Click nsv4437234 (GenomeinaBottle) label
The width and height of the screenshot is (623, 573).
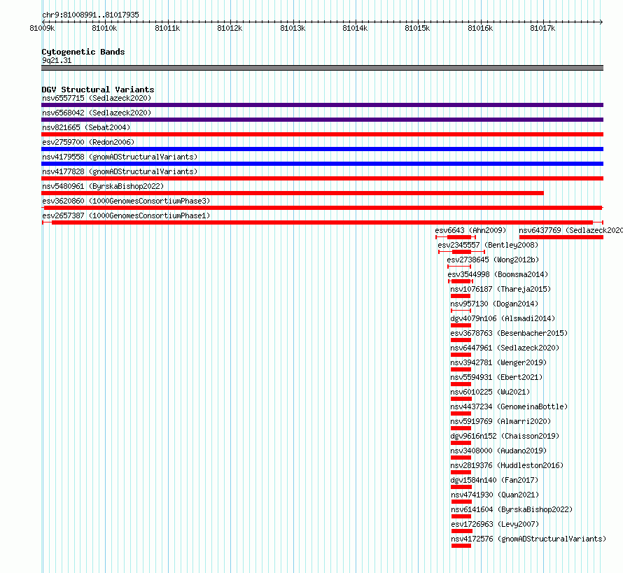[x=509, y=406]
